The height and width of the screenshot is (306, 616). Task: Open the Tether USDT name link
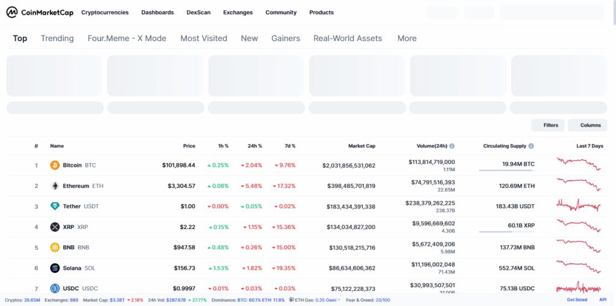click(81, 206)
